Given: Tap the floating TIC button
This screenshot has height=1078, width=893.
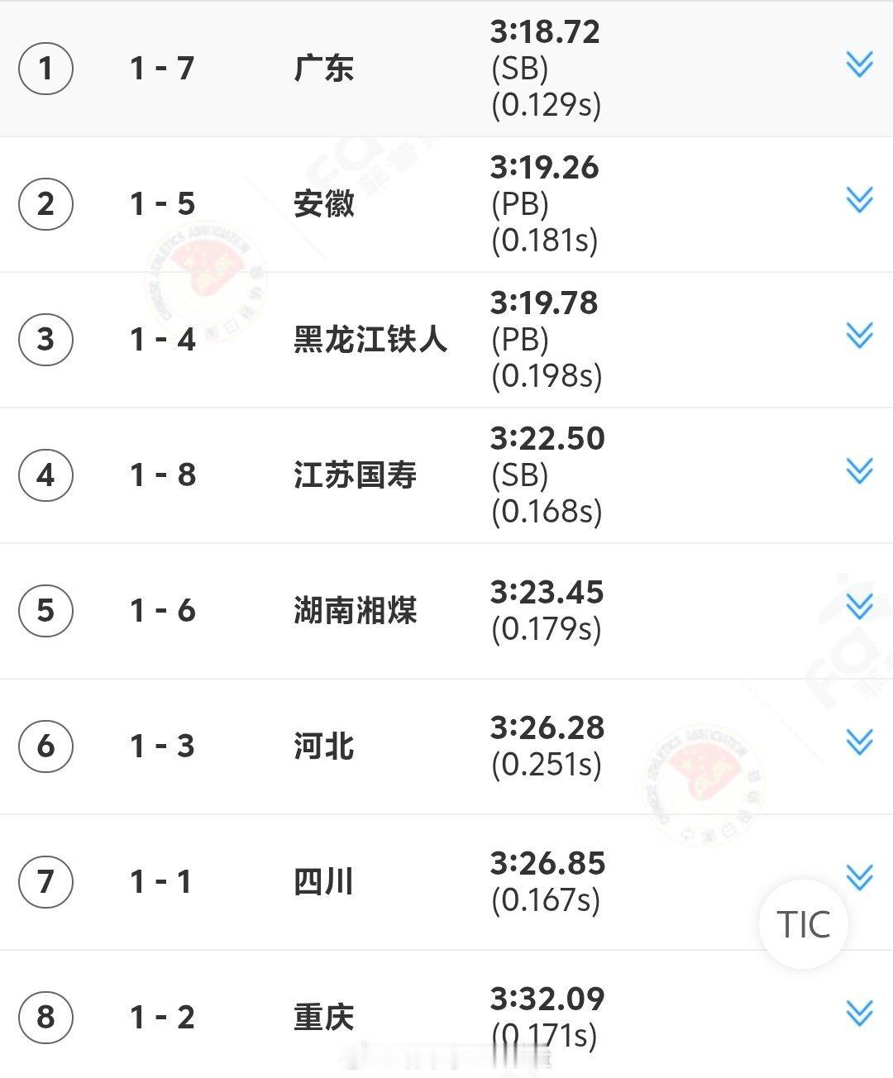Looking at the screenshot, I should tap(804, 924).
